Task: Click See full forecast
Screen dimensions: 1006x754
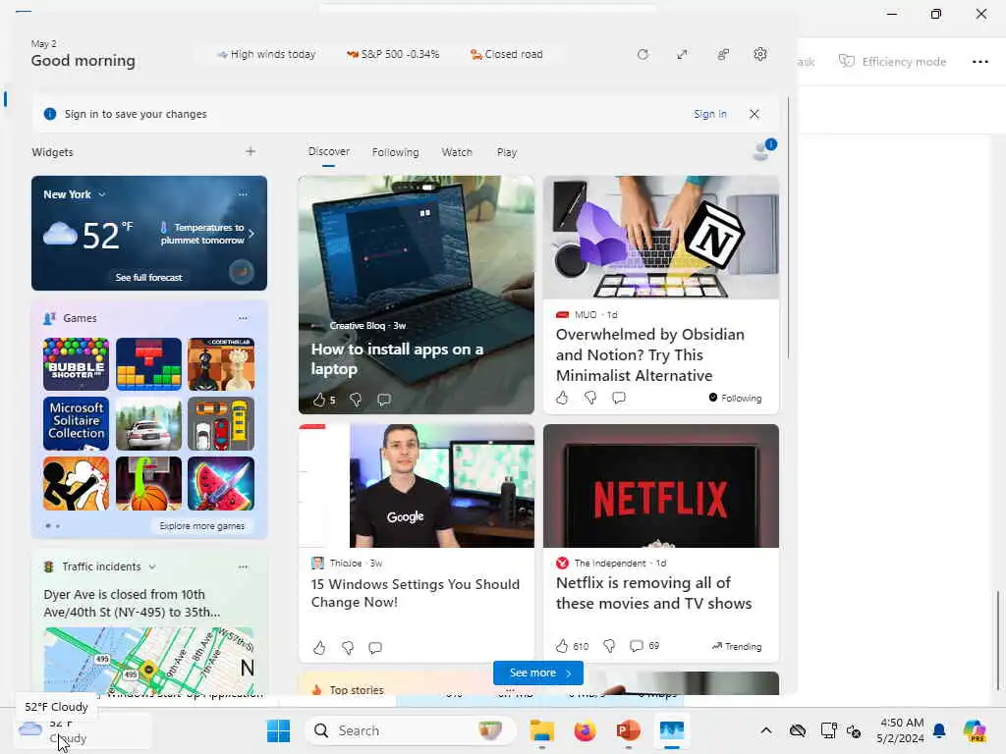Action: (x=149, y=277)
